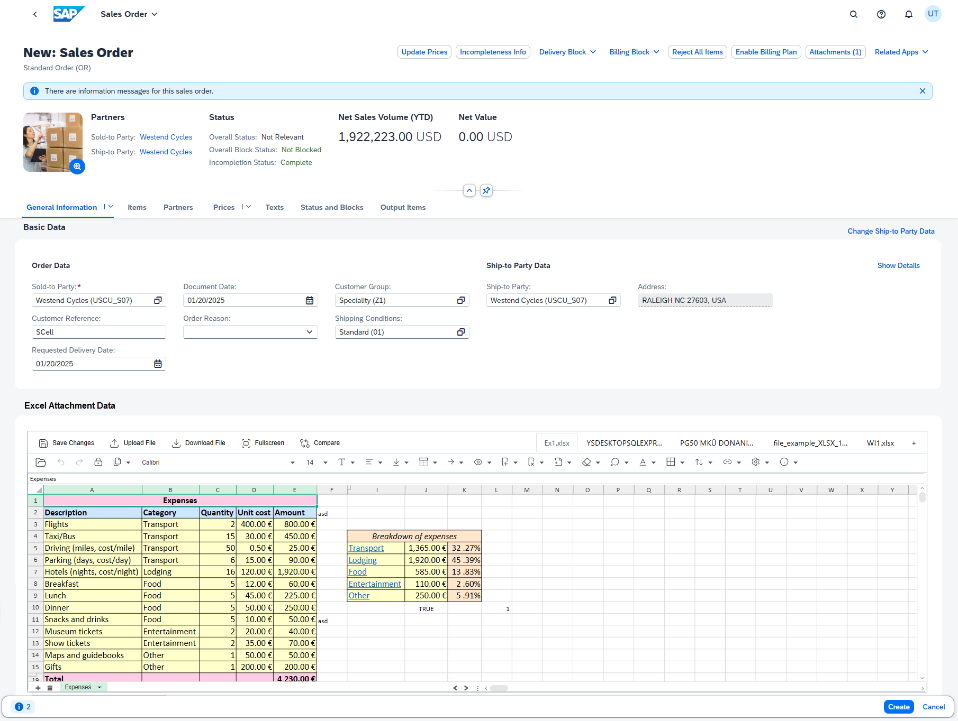Image resolution: width=958 pixels, height=721 pixels.
Task: Click the cell borders grid tool
Action: [671, 462]
